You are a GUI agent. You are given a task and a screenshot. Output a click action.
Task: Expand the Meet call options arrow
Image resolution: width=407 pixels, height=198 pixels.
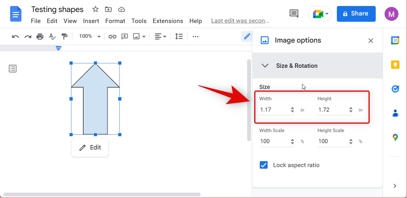(327, 14)
